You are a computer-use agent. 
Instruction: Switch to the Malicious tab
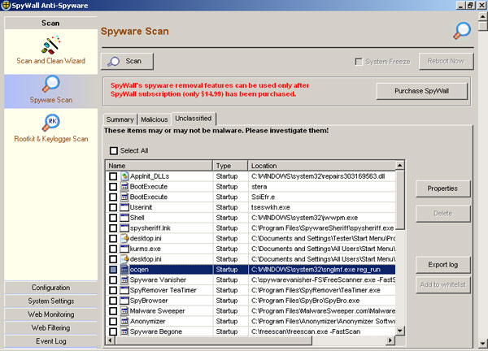point(155,119)
